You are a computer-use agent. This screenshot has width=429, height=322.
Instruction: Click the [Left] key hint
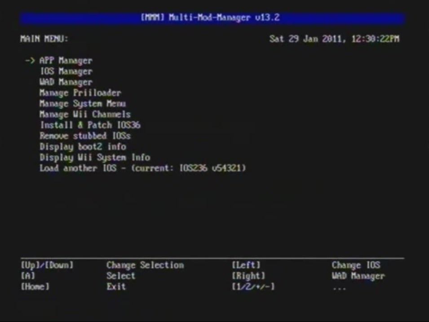[x=246, y=265]
